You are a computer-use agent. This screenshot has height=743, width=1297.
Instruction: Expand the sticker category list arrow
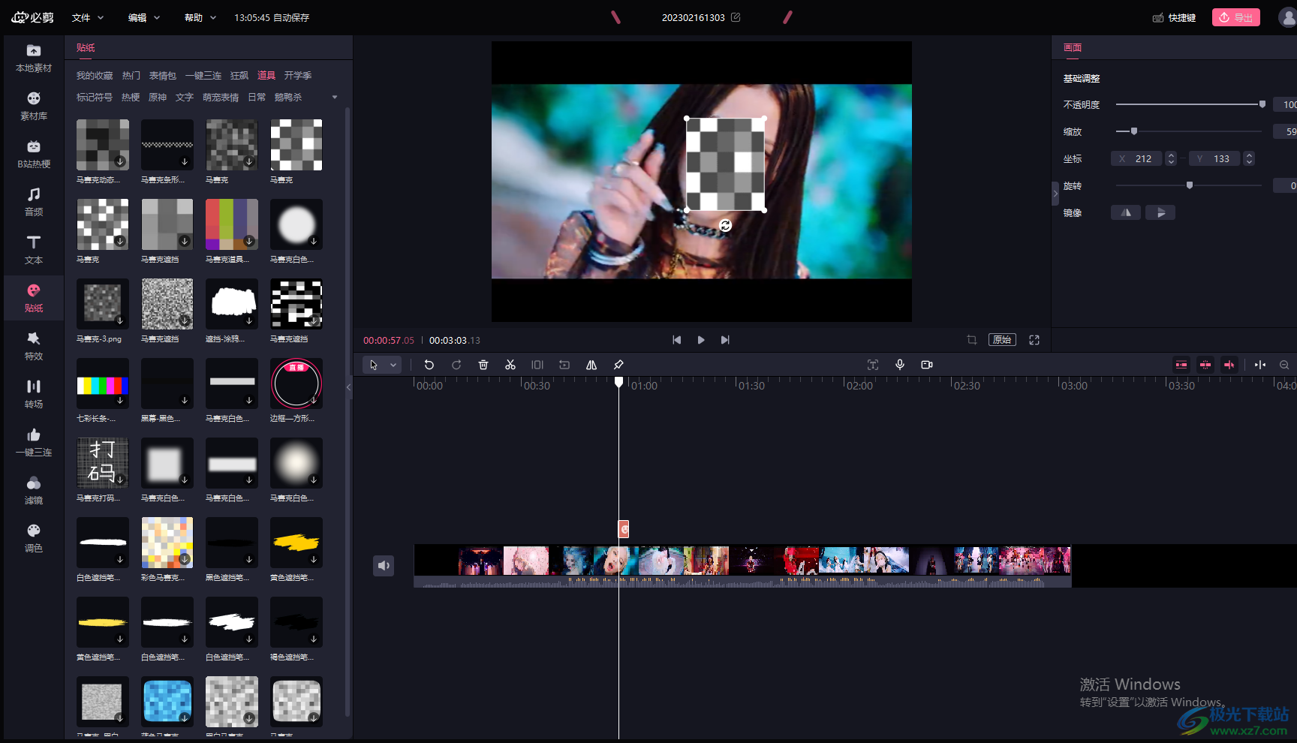(335, 98)
